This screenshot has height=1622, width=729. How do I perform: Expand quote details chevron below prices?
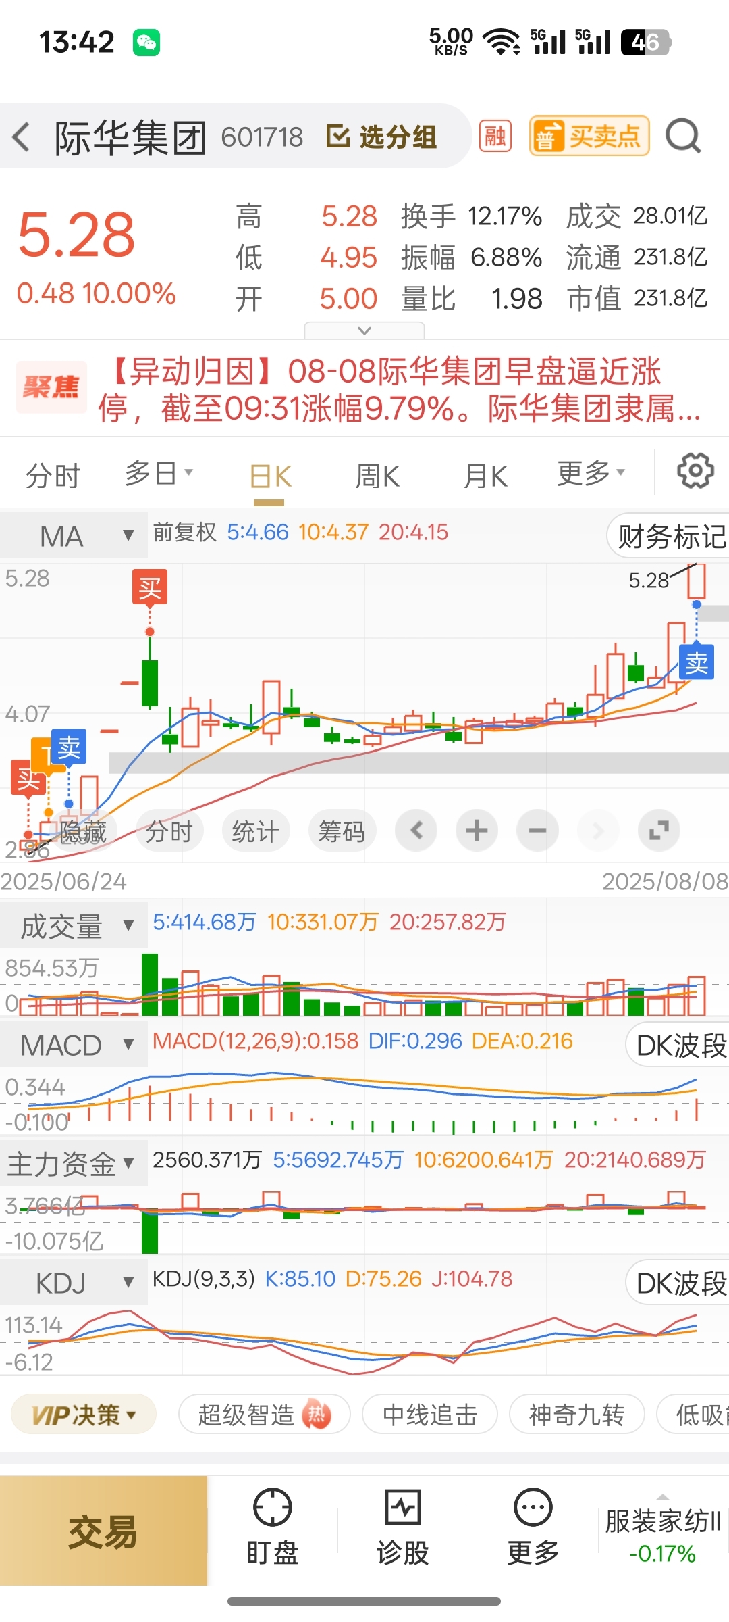[x=364, y=330]
